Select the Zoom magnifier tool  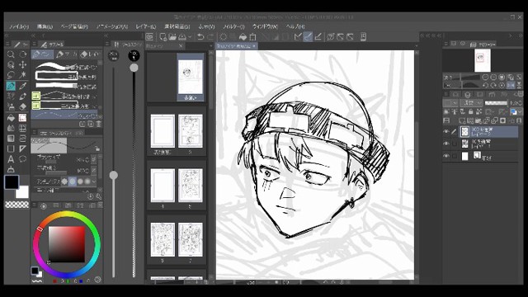tap(11, 54)
